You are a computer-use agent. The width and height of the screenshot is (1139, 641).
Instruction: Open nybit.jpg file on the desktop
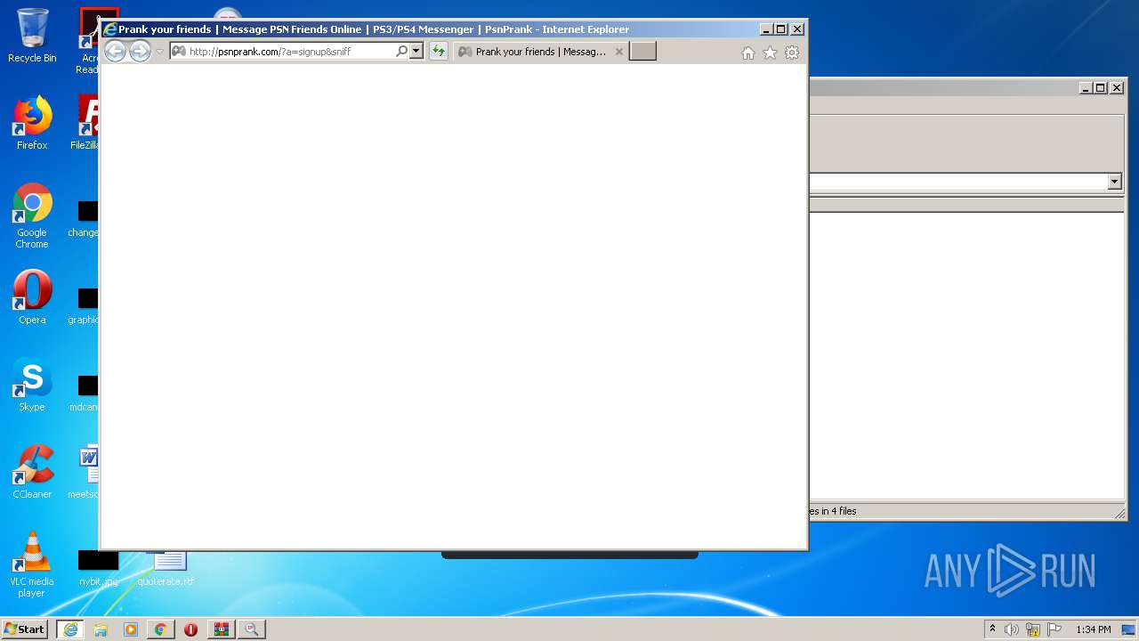point(98,568)
